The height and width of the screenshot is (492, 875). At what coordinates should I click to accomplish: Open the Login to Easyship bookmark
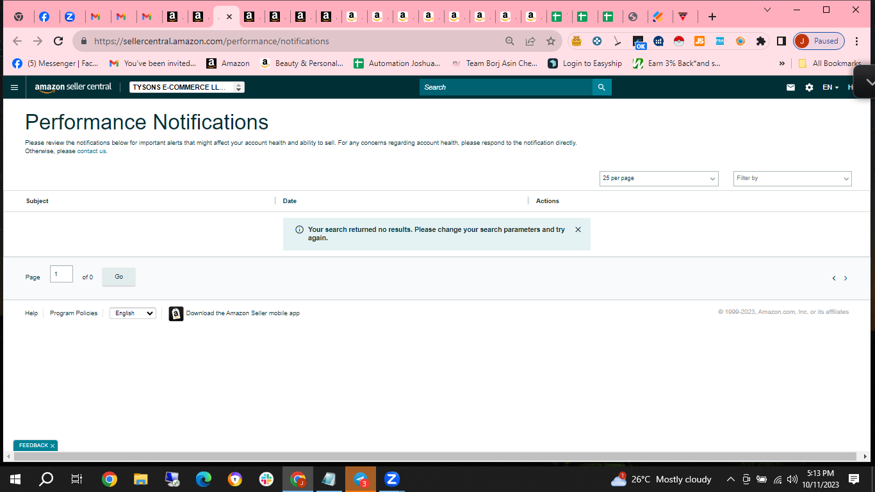point(585,63)
